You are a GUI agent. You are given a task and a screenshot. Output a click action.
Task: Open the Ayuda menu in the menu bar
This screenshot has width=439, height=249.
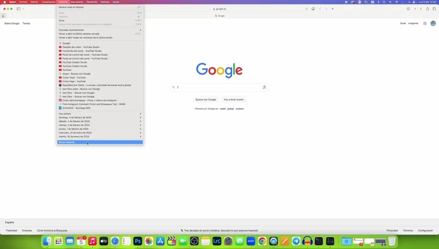tap(116, 2)
